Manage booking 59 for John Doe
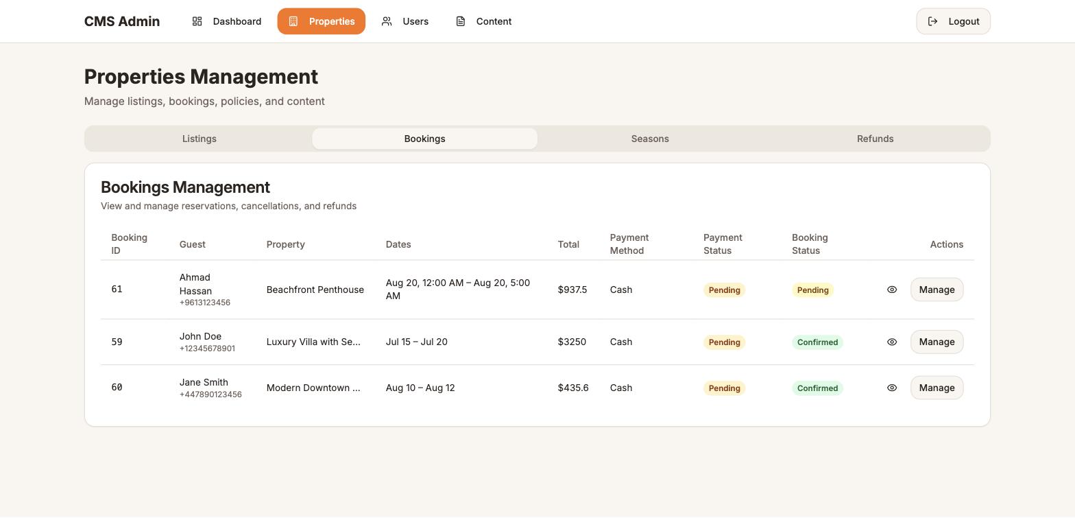This screenshot has height=518, width=1075. 937,342
